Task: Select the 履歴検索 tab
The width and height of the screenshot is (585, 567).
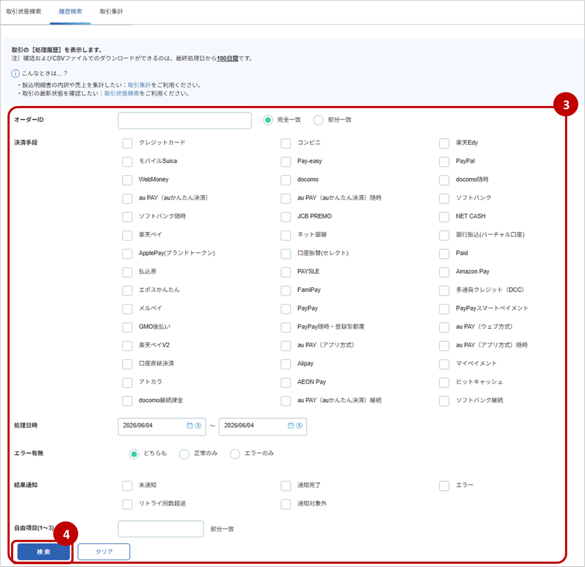Action: coord(70,12)
